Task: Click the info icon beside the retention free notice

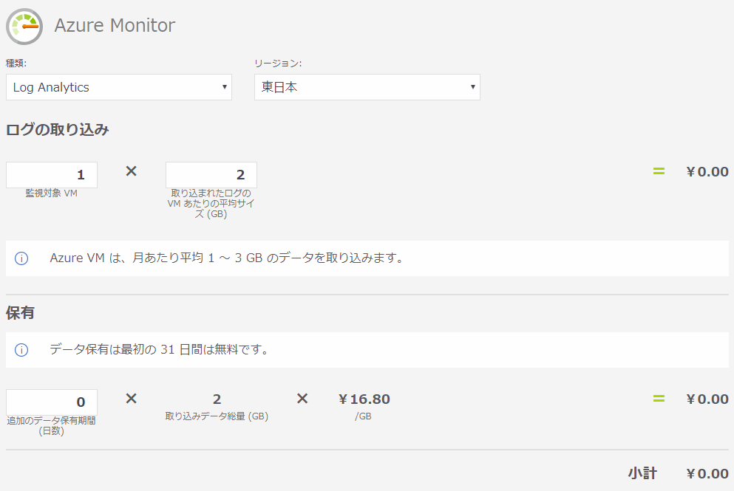Action: (x=21, y=351)
